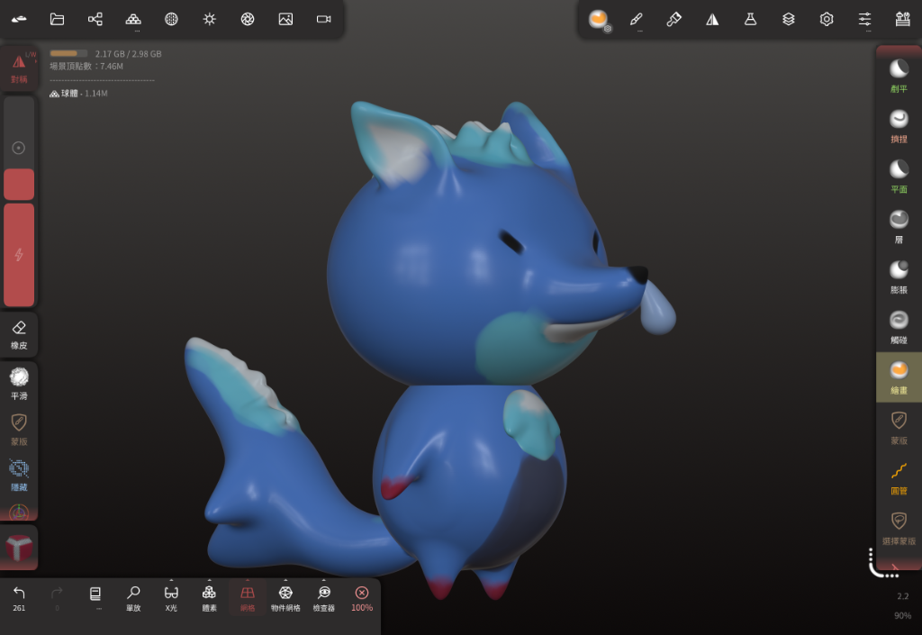Open the files folder menu
922x635 pixels.
[x=57, y=20]
